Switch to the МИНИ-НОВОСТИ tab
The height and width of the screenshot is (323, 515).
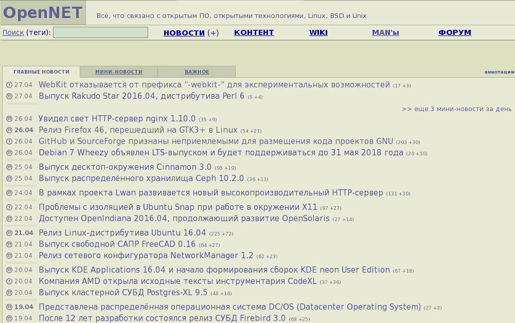pos(119,72)
